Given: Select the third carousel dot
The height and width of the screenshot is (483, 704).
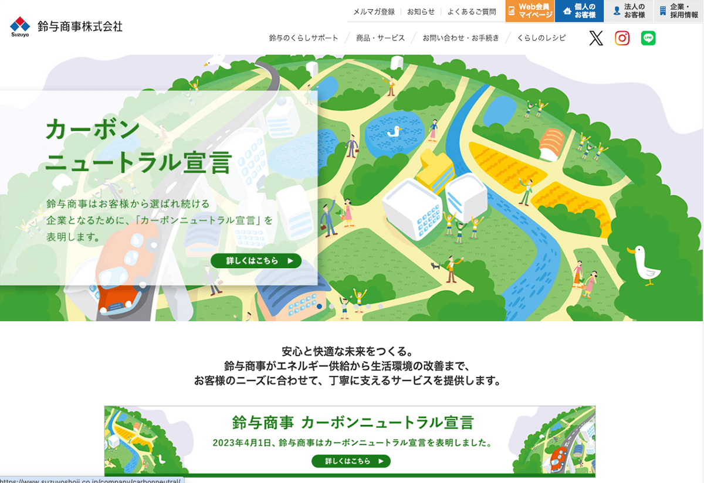Looking at the screenshot, I should (x=344, y=306).
